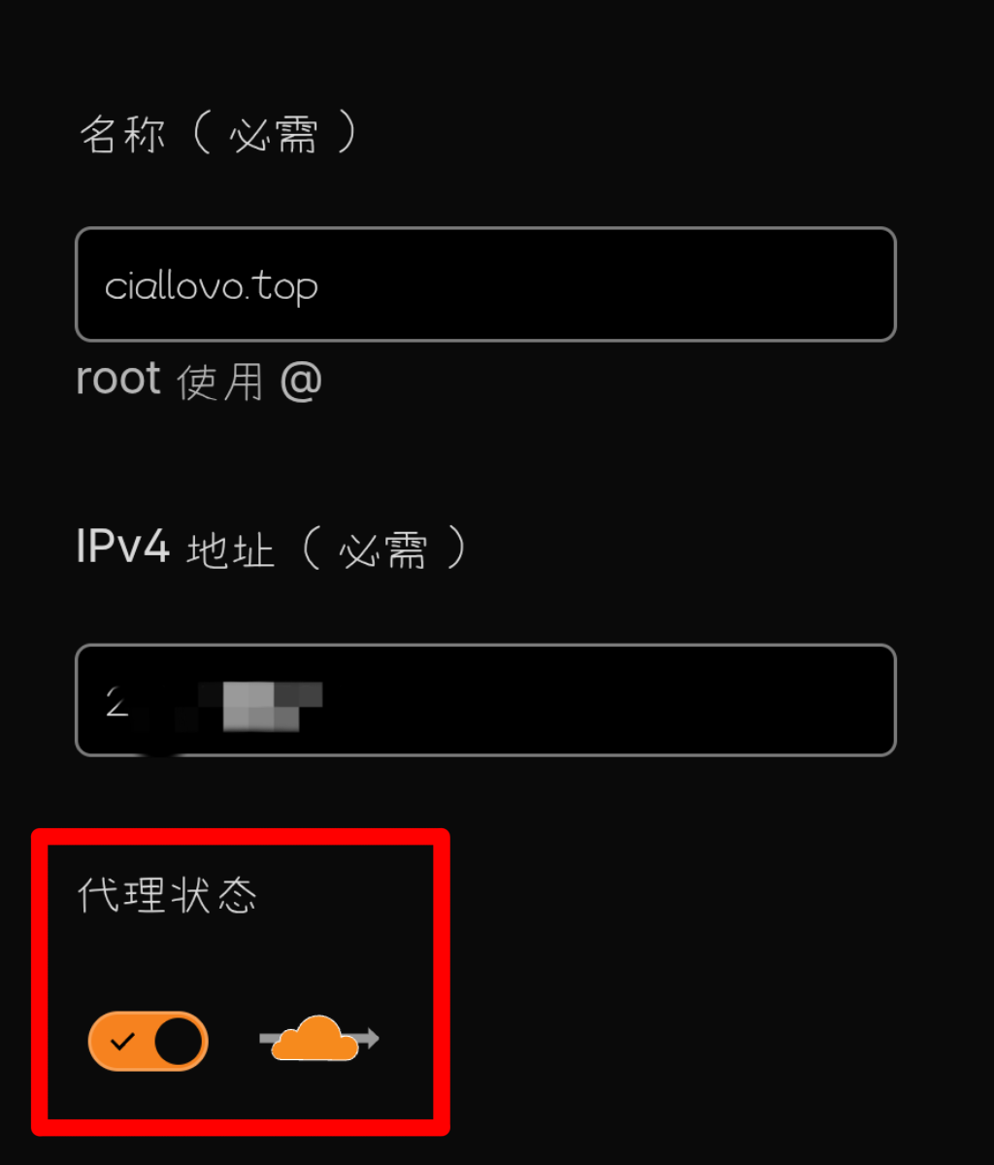Click the @ symbol in root hint
The image size is (994, 1165).
(300, 381)
